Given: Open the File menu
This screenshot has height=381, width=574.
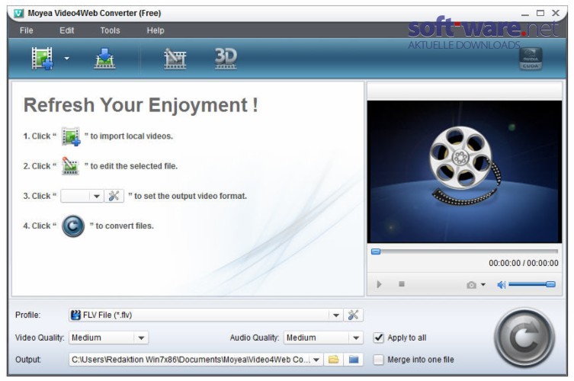Looking at the screenshot, I should click(x=27, y=30).
